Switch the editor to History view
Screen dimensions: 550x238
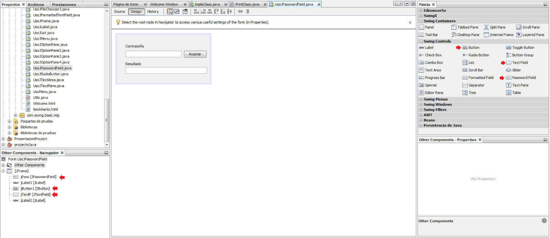coord(153,12)
